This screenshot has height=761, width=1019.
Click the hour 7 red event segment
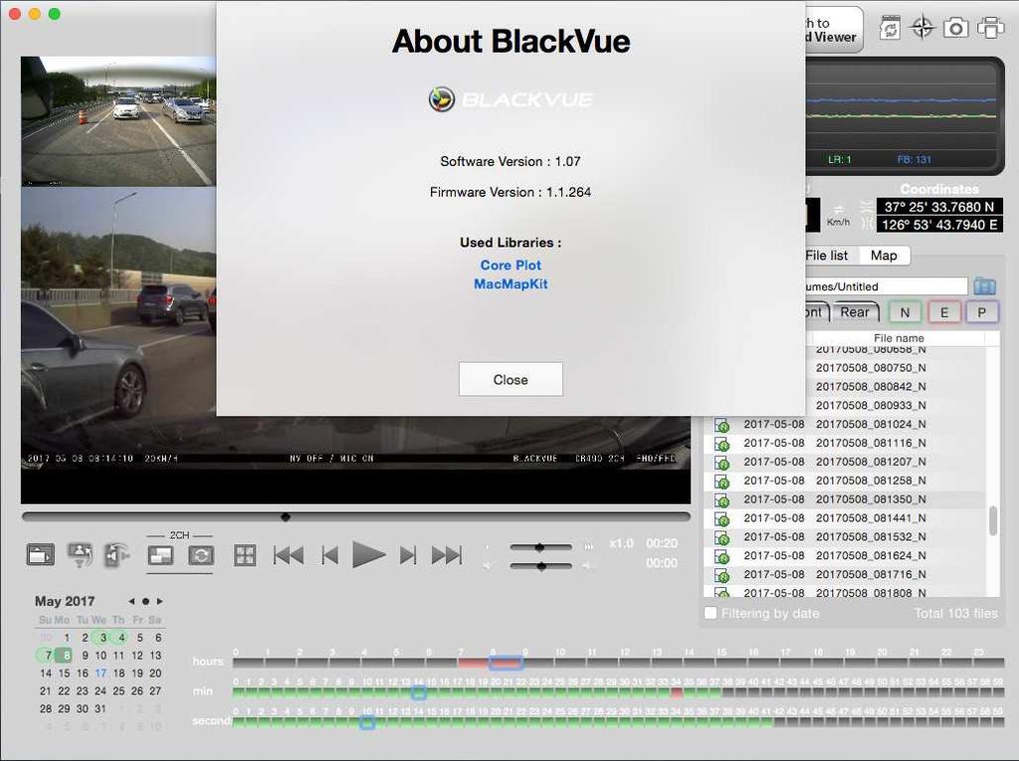click(x=473, y=663)
